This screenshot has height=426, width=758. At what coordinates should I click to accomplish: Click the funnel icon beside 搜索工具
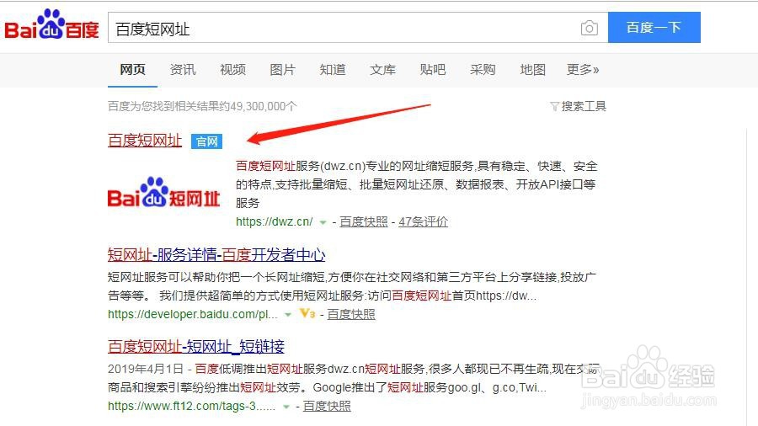click(x=554, y=107)
